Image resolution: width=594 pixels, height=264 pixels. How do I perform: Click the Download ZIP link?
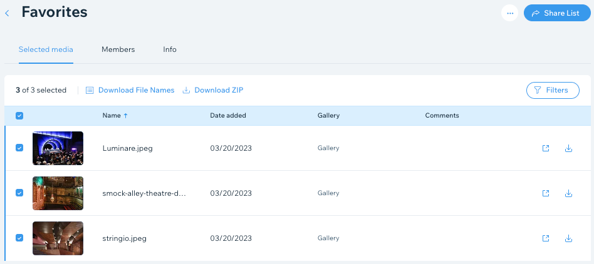pos(213,90)
